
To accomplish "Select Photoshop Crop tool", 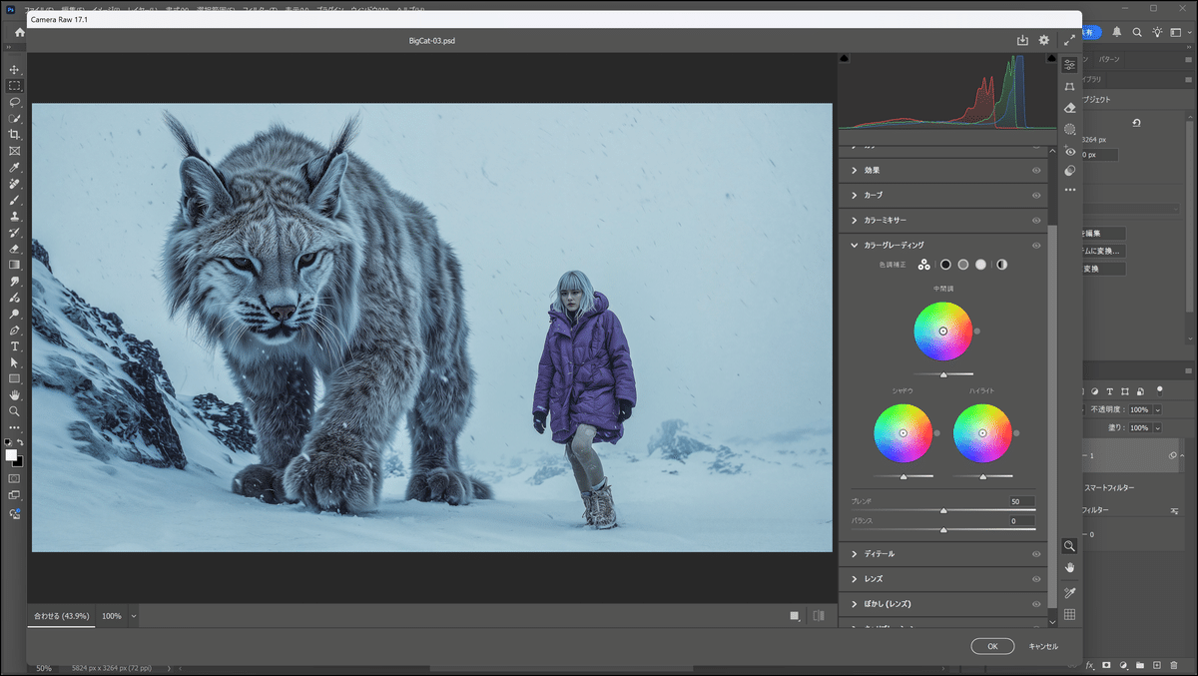I will 14,135.
